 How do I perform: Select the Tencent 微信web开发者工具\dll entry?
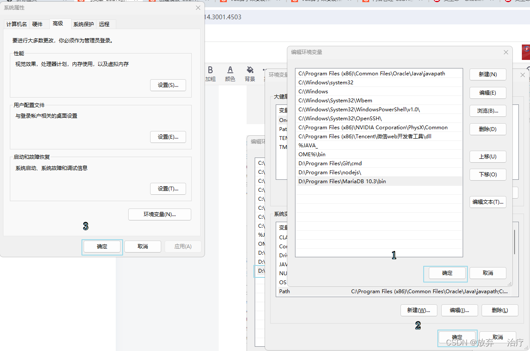point(379,137)
